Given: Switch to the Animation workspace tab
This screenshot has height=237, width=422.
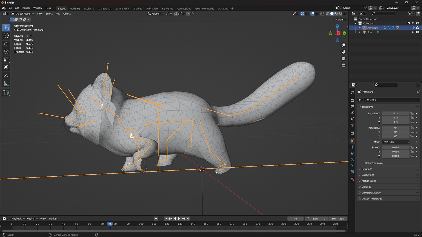Looking at the screenshot, I should [152, 8].
